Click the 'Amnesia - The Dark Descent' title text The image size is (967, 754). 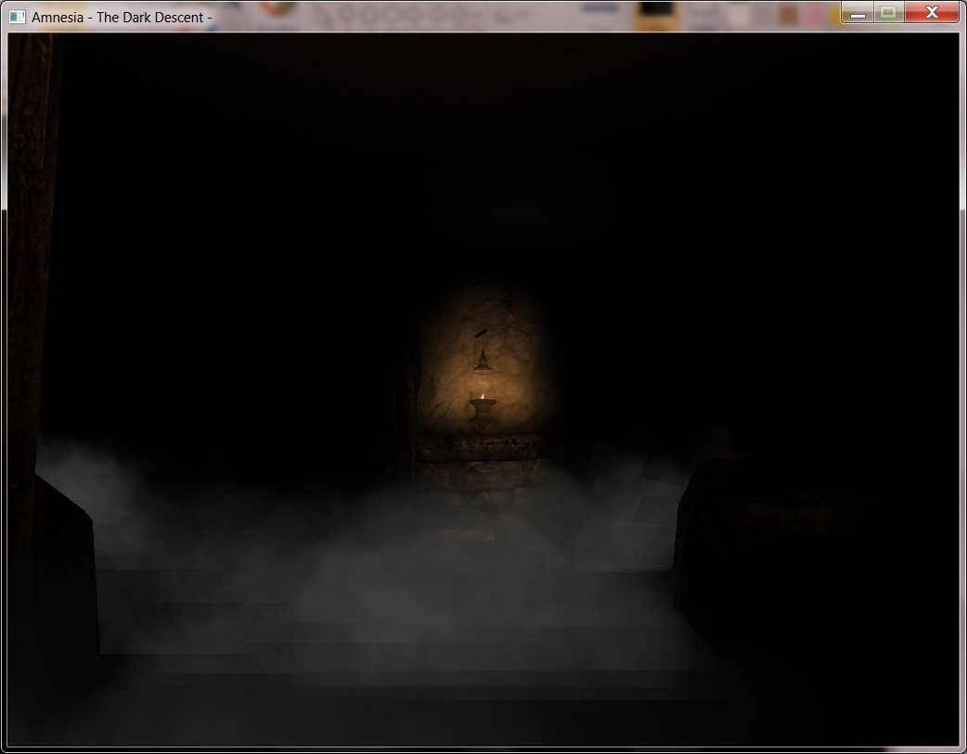122,17
